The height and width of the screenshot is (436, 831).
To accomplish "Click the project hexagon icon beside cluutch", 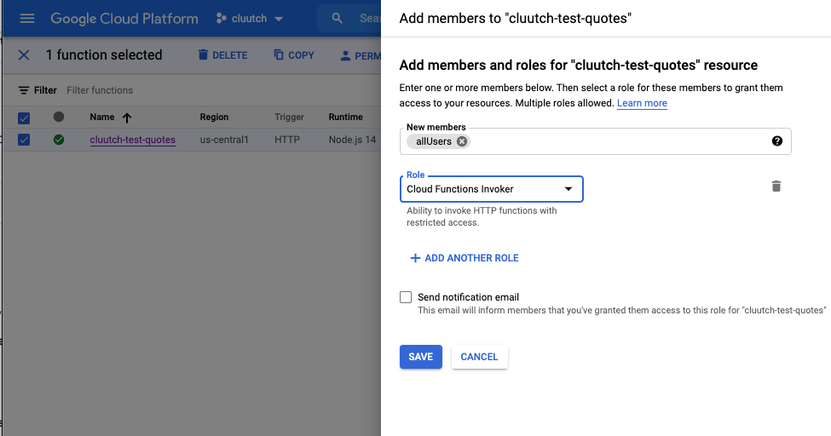I will coord(221,19).
